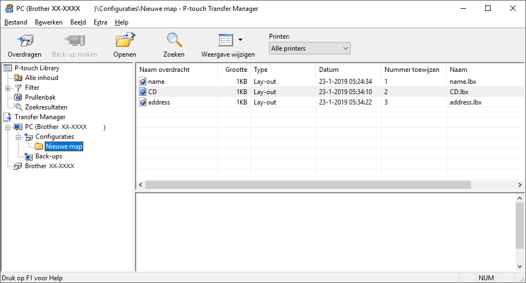Click the Transfer Manager icon in tree

[x=8, y=117]
